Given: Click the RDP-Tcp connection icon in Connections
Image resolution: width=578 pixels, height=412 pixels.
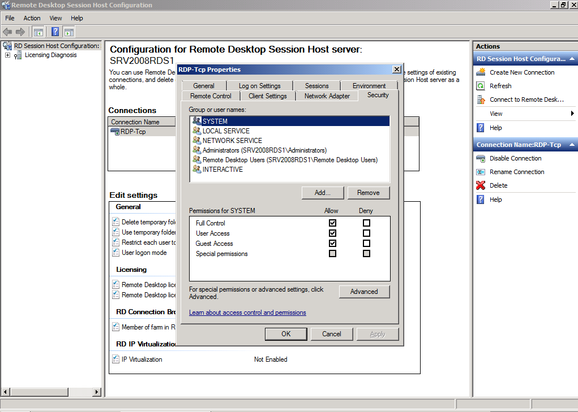Looking at the screenshot, I should pos(115,132).
